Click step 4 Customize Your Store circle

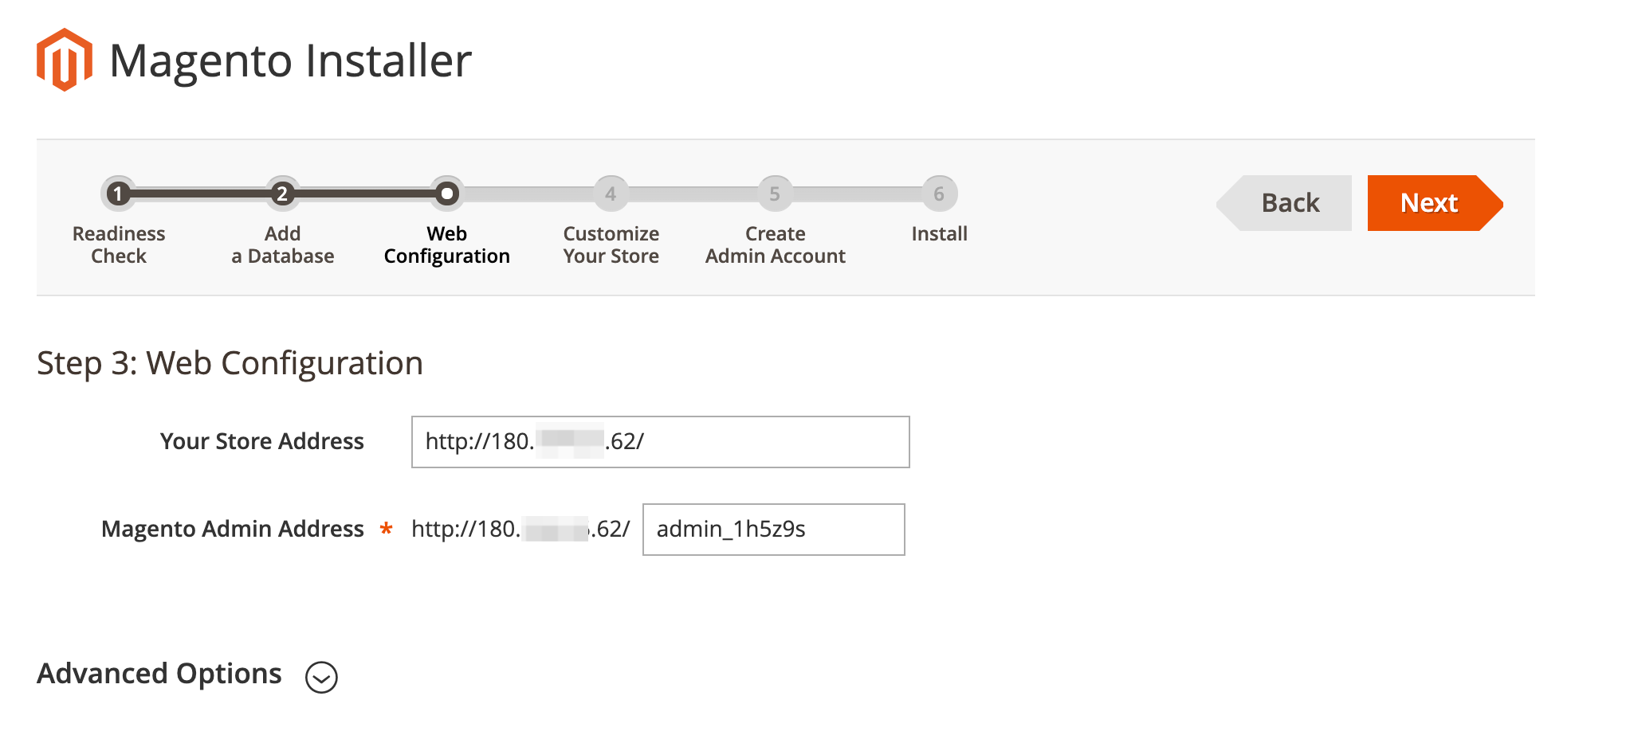(611, 194)
